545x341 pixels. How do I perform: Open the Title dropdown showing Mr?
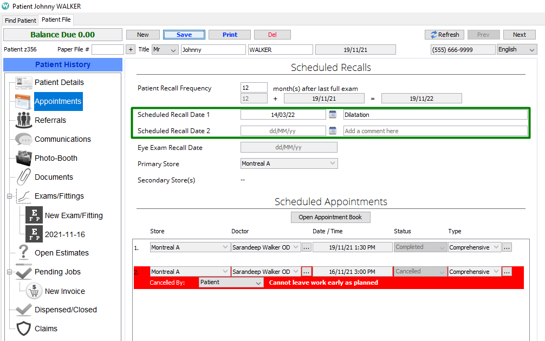165,50
